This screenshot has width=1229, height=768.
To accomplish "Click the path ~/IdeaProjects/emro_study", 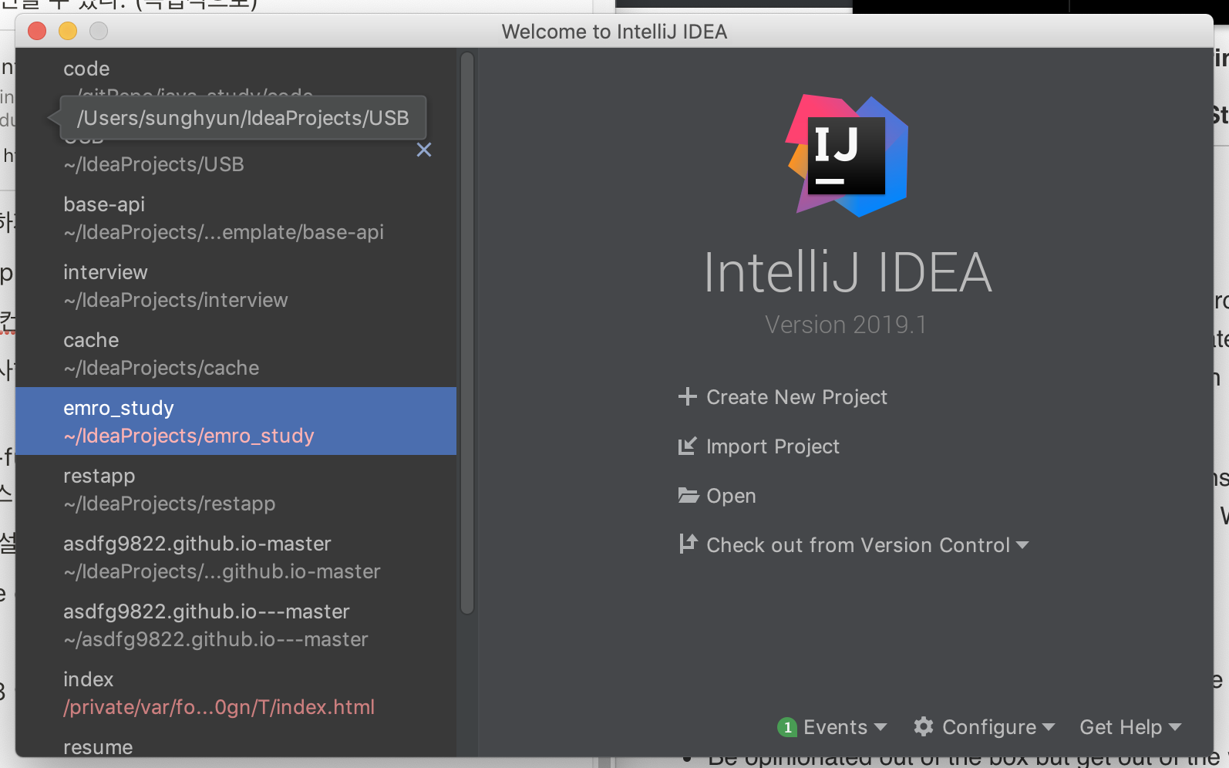I will 189,436.
